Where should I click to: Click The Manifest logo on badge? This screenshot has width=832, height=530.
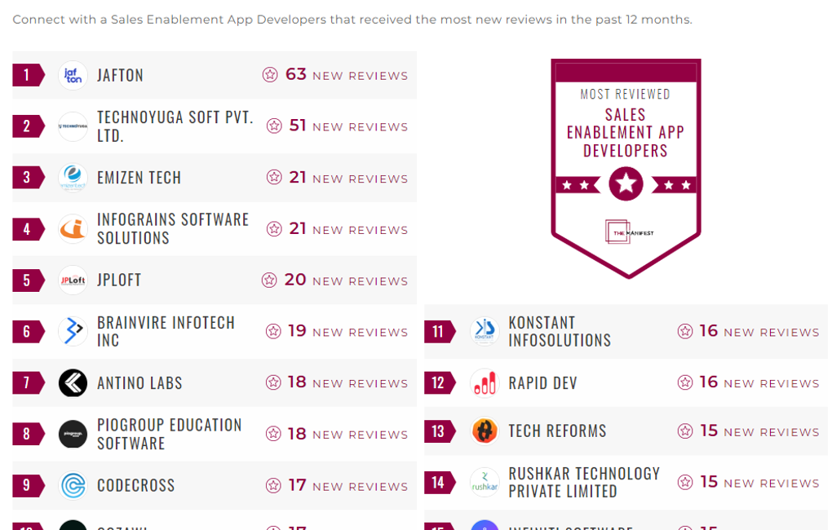629,232
